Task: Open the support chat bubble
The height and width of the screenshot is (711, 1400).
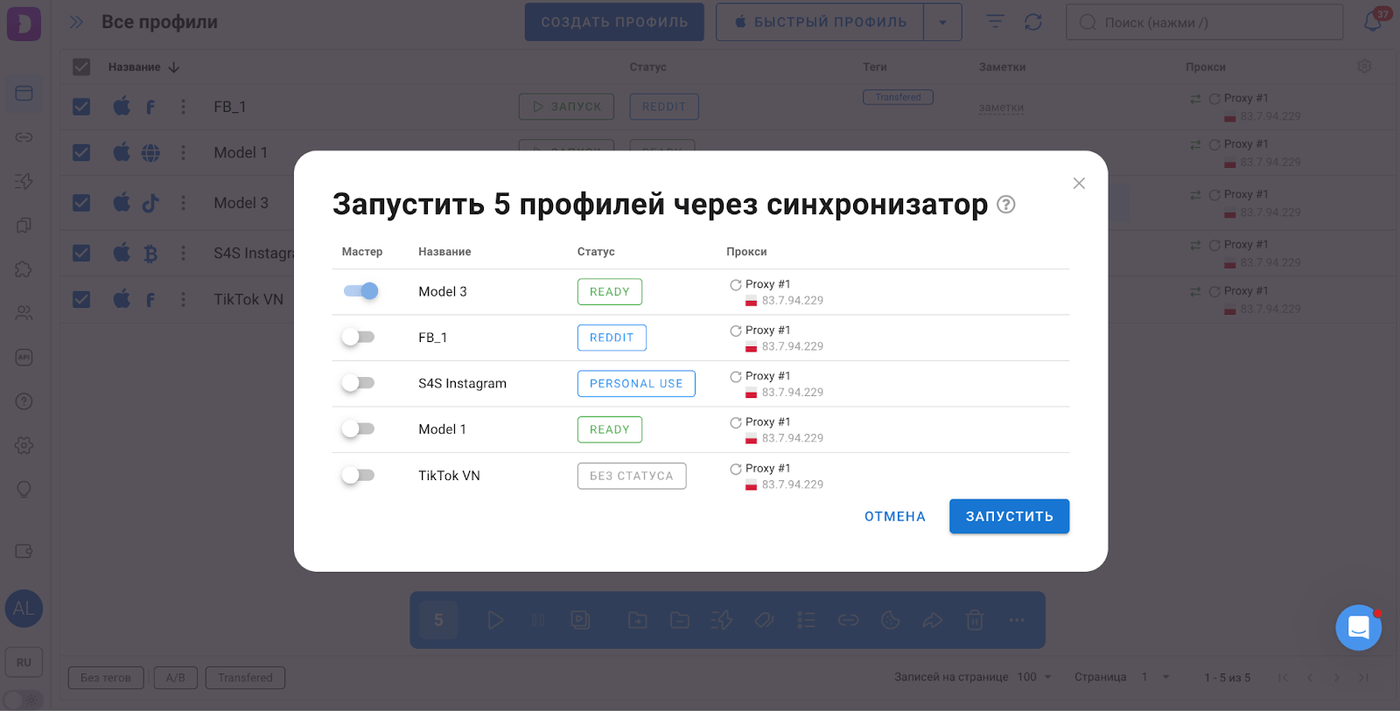Action: coord(1358,627)
